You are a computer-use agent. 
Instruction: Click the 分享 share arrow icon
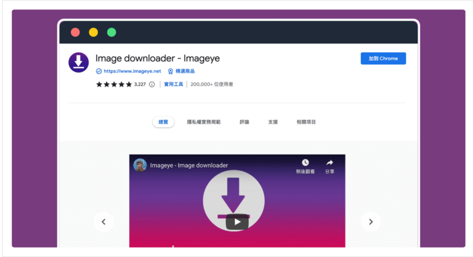[x=329, y=163]
